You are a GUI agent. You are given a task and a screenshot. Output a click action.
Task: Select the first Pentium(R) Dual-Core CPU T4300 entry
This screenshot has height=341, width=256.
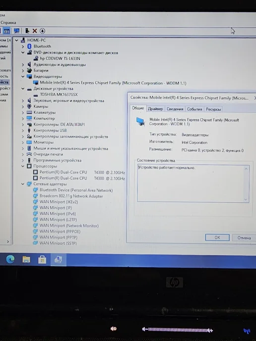[82, 172]
